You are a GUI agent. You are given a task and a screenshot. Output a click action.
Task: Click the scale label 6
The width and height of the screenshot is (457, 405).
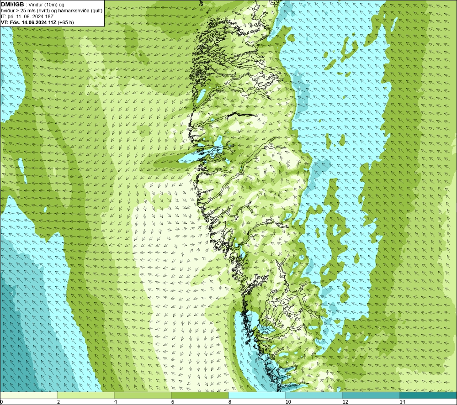[x=173, y=402]
